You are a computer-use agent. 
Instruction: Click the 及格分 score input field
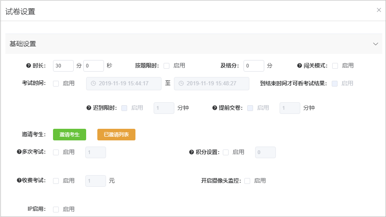(x=254, y=66)
